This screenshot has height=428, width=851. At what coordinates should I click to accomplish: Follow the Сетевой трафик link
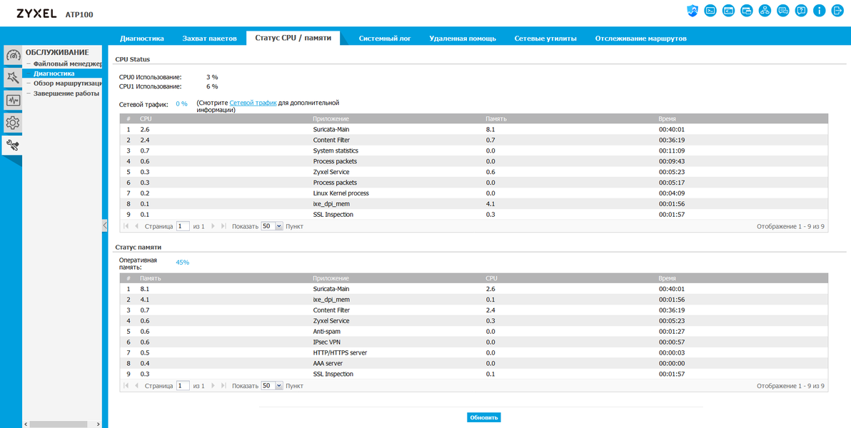pyautogui.click(x=253, y=103)
